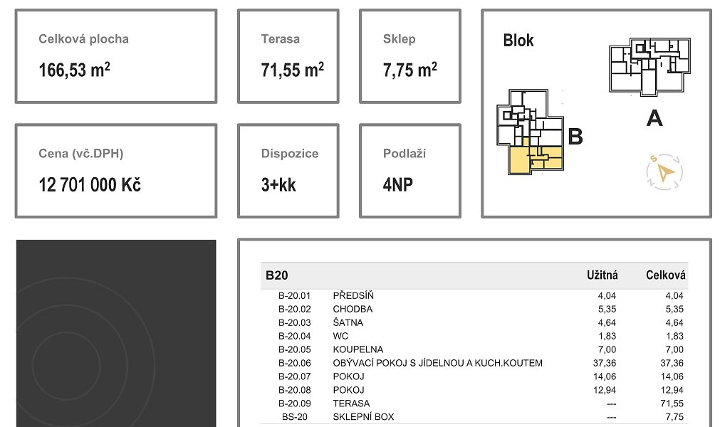Click the large letter A block label

[654, 118]
